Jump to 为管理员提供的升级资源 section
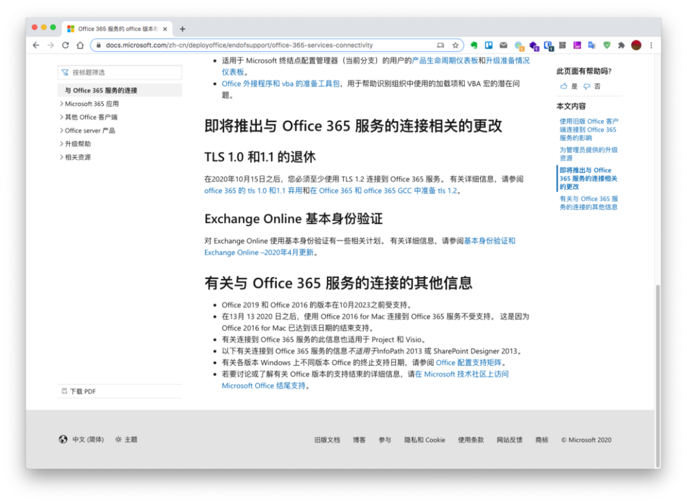Screen dimensions: 687x503 [588, 154]
